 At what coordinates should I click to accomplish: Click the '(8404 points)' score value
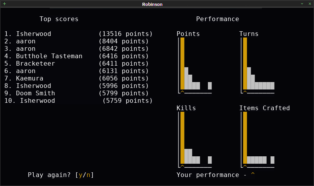pos(124,41)
